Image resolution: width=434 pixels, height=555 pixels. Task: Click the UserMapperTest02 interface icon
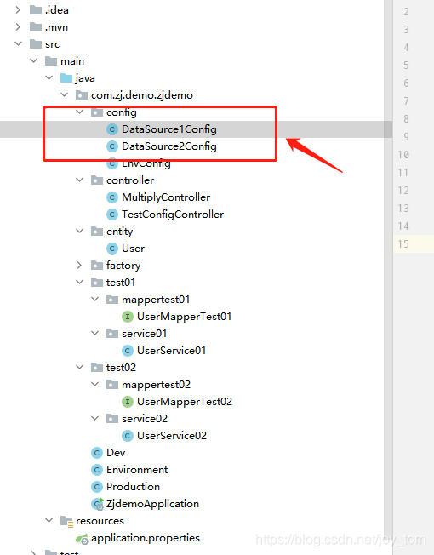pyautogui.click(x=128, y=402)
